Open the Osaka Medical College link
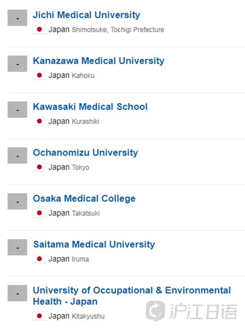The width and height of the screenshot is (245, 328). 84,199
